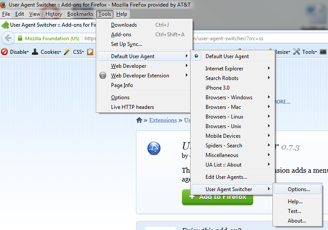Open Options in the Tools menu
Viewport: 328px width, 230px height.
coord(144,98)
